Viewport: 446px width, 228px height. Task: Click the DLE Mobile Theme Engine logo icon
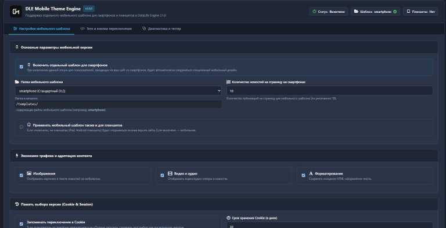pyautogui.click(x=16, y=12)
